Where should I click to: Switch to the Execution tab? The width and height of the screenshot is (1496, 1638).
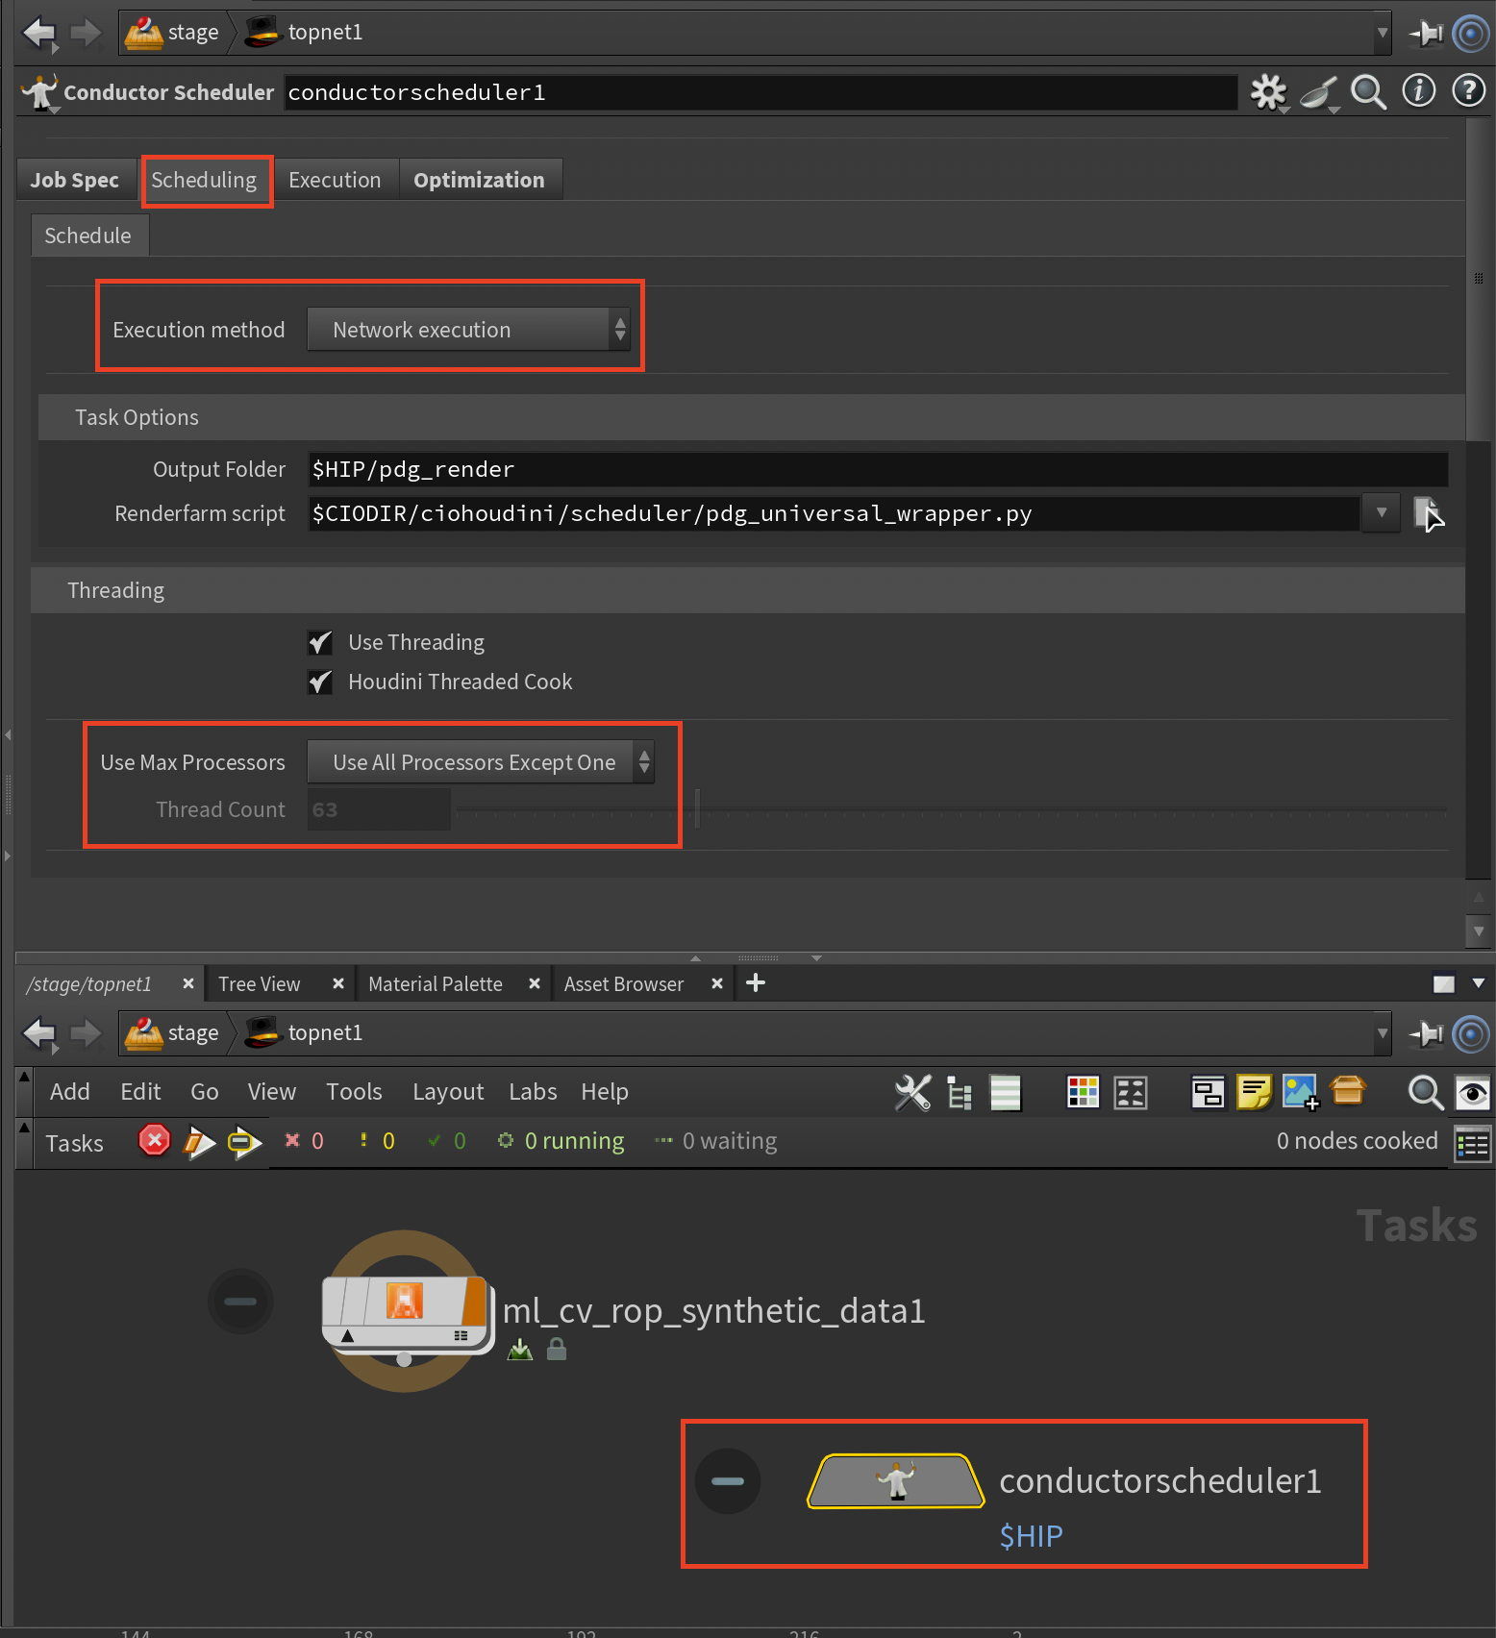pyautogui.click(x=335, y=180)
